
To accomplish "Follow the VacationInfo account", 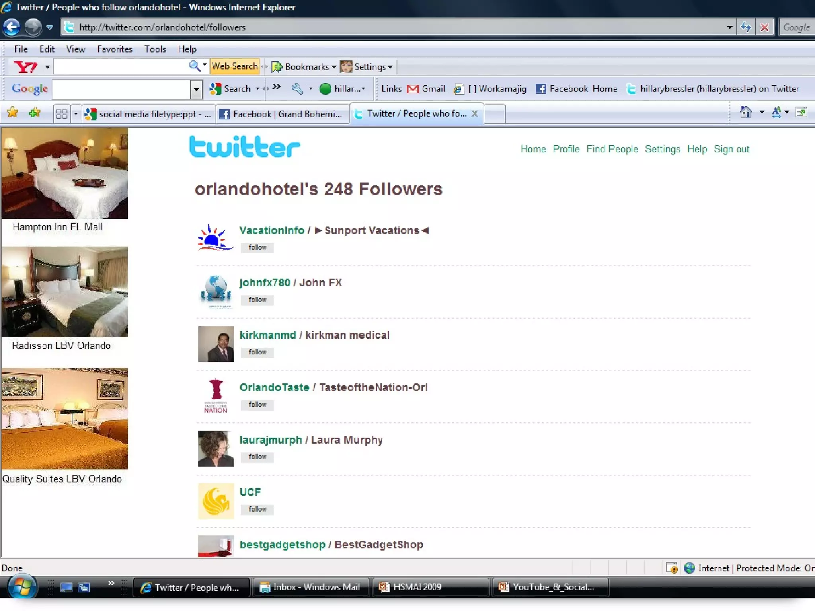I will [x=257, y=247].
